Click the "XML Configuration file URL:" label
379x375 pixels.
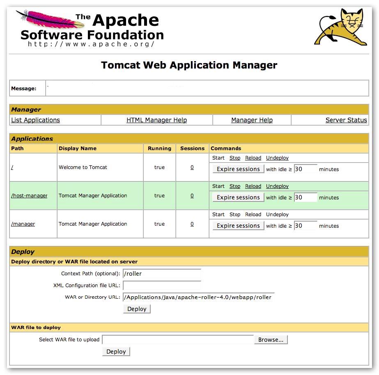pyautogui.click(x=87, y=286)
